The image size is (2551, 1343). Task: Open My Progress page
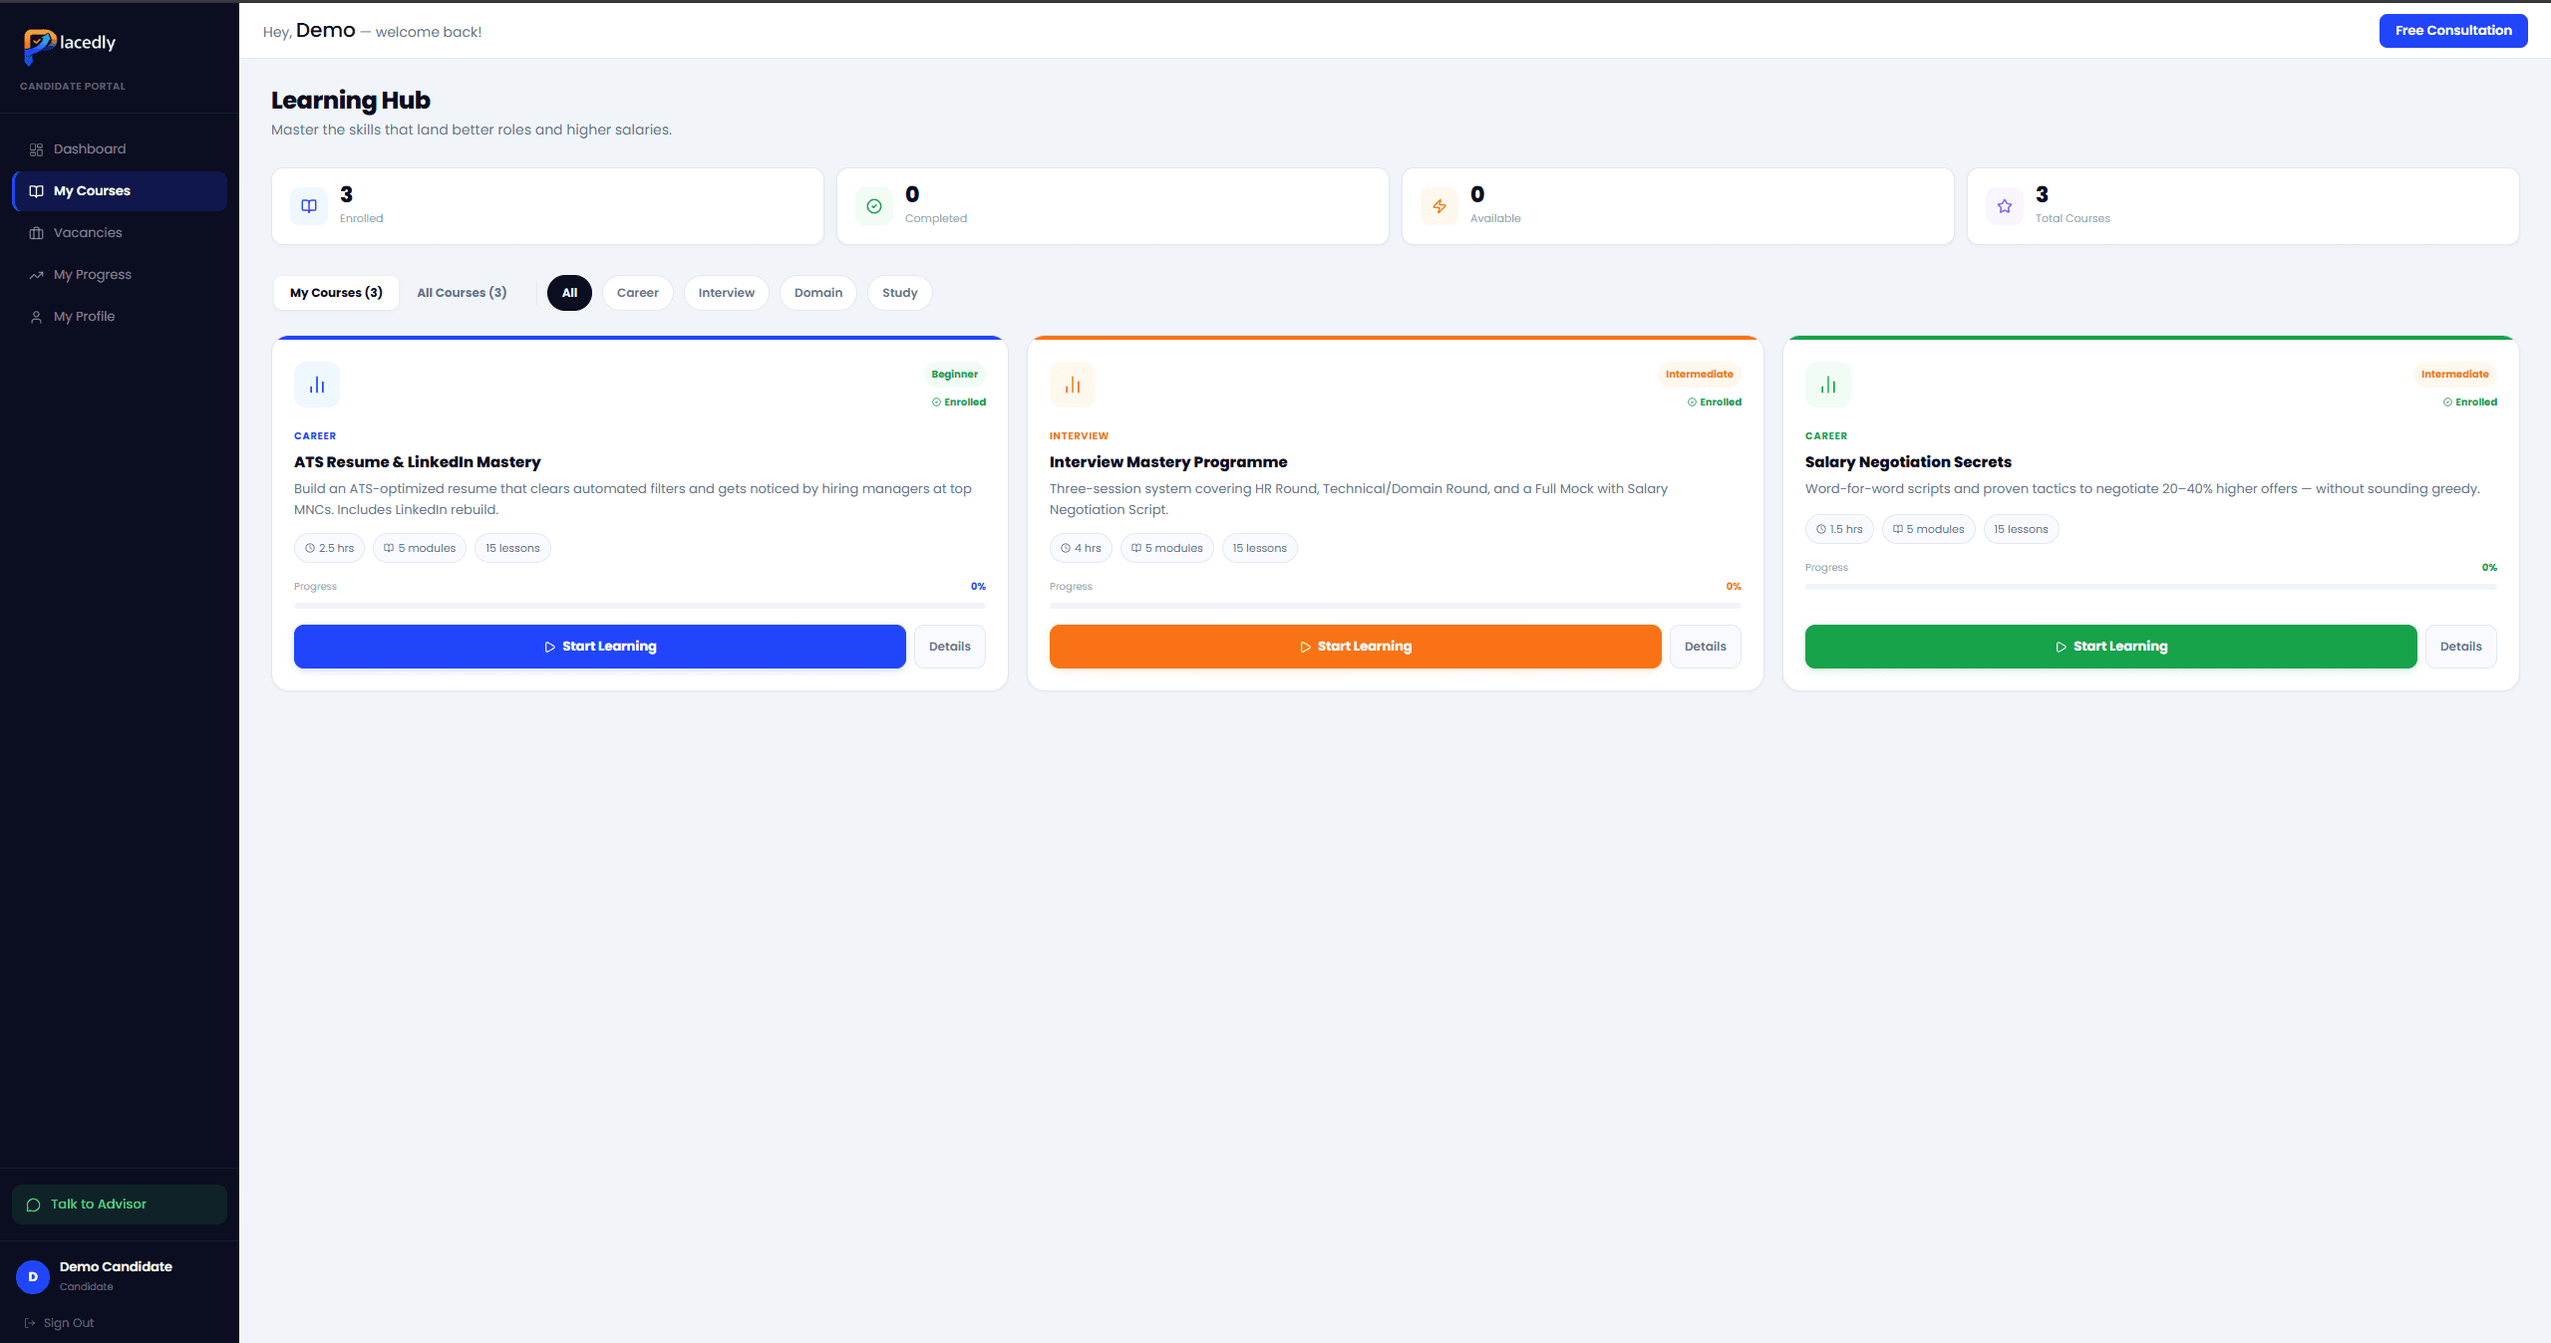click(x=120, y=275)
